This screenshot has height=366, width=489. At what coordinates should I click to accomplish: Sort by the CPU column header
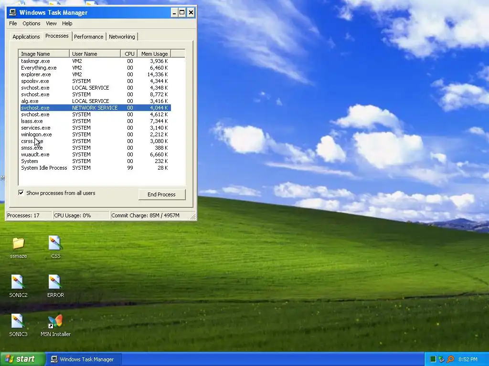click(x=129, y=53)
